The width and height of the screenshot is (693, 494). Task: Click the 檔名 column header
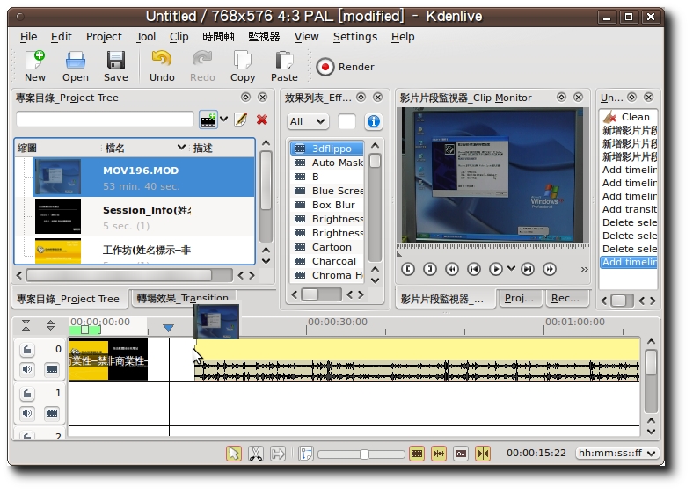(x=144, y=148)
